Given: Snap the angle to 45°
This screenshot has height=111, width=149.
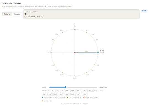Looking at the screenshot, I should coord(58,90).
